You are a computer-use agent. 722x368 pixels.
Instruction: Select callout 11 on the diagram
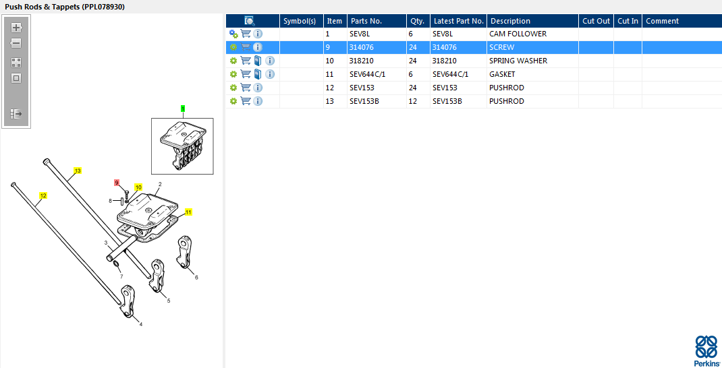click(x=188, y=212)
